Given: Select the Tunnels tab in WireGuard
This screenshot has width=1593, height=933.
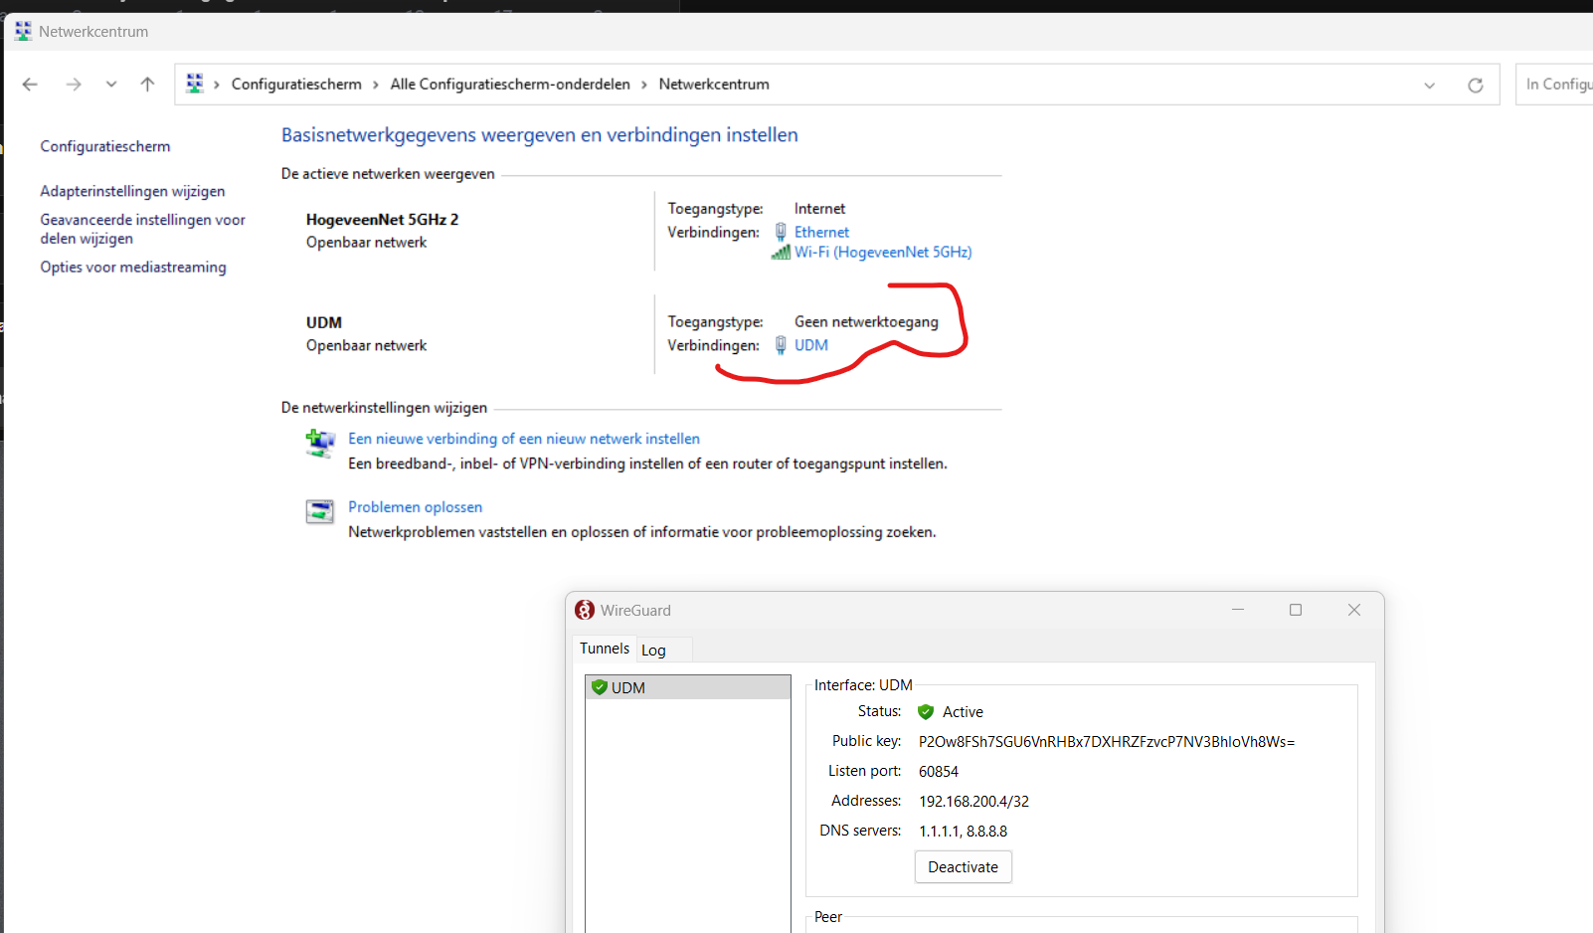Looking at the screenshot, I should tap(605, 649).
